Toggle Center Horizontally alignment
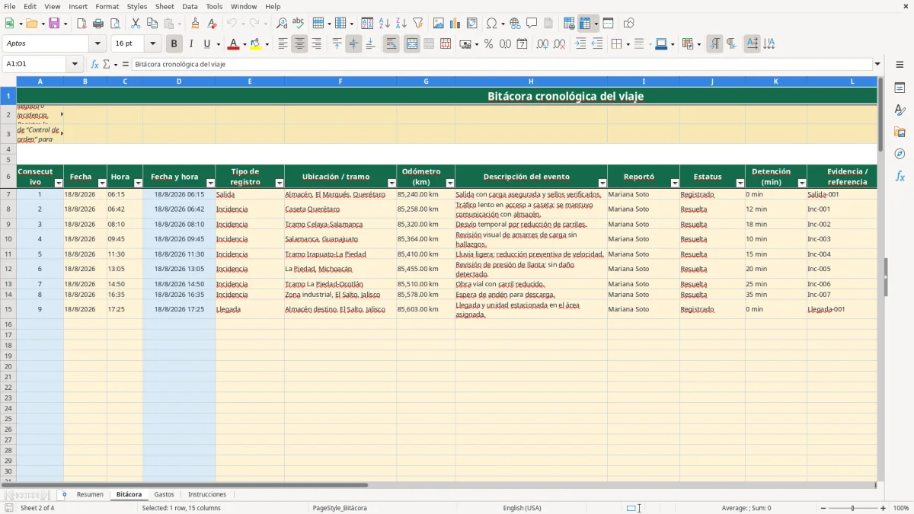 click(x=299, y=44)
